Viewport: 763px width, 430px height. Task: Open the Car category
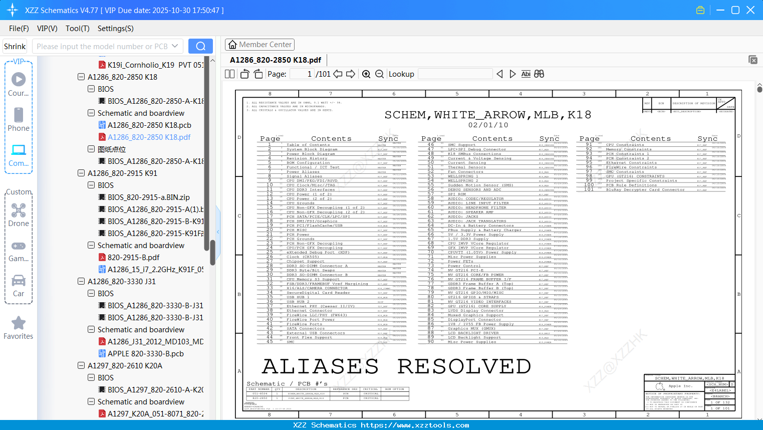19,286
